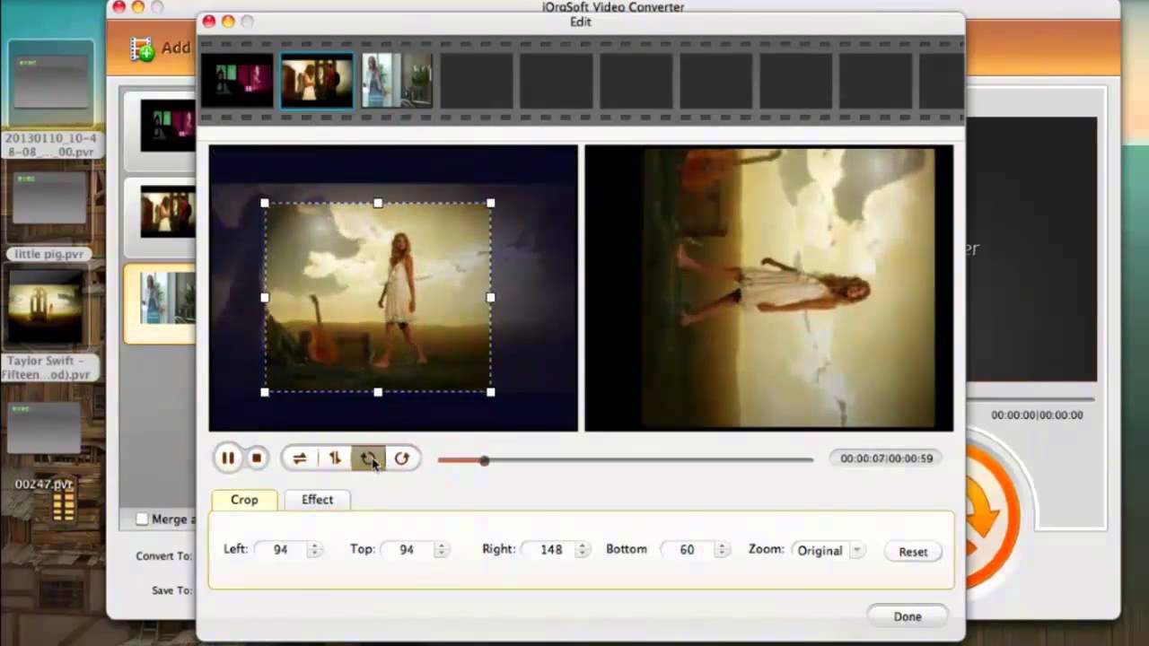The height and width of the screenshot is (646, 1149).
Task: Click the Bottom crop value stepper
Action: coord(722,550)
